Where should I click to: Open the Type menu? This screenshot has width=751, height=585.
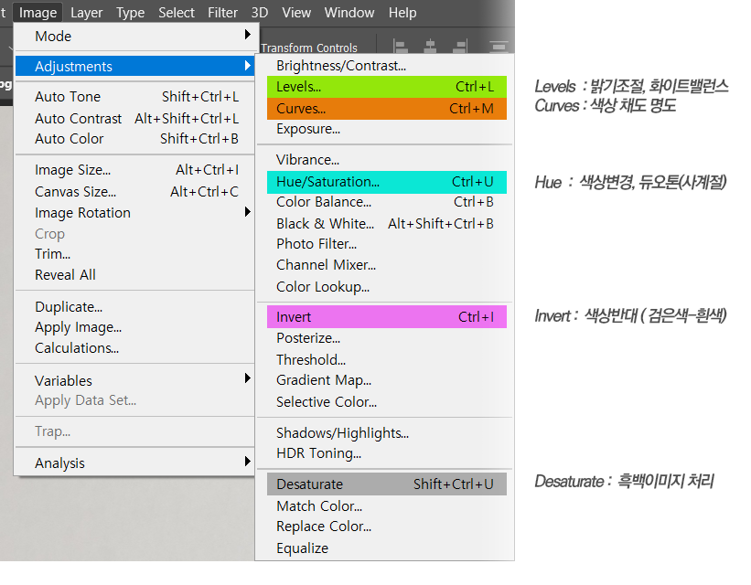(130, 13)
